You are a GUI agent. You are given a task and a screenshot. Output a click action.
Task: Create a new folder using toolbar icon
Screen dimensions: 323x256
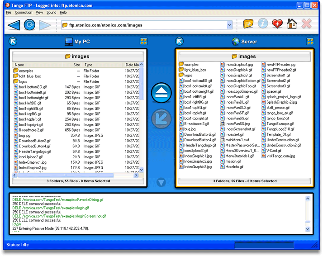[x=248, y=24]
